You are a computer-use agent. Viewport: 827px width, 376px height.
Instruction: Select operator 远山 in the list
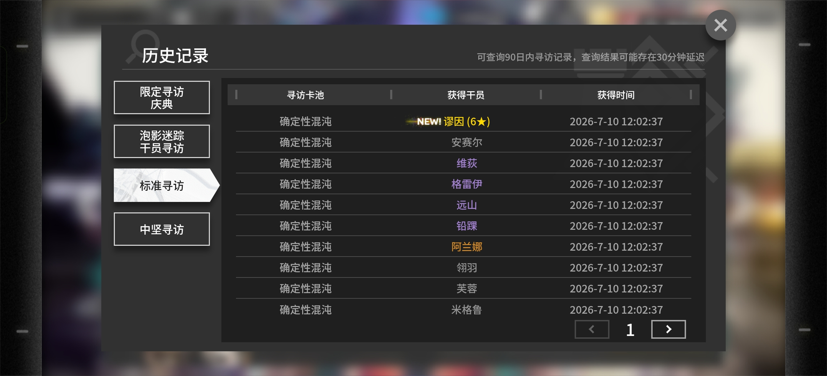pyautogui.click(x=467, y=205)
